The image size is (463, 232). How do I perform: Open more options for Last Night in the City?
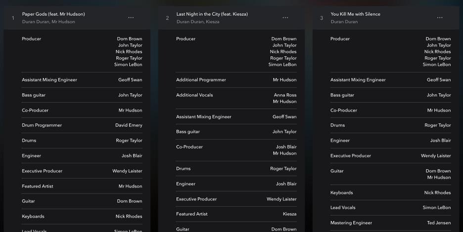pos(285,18)
